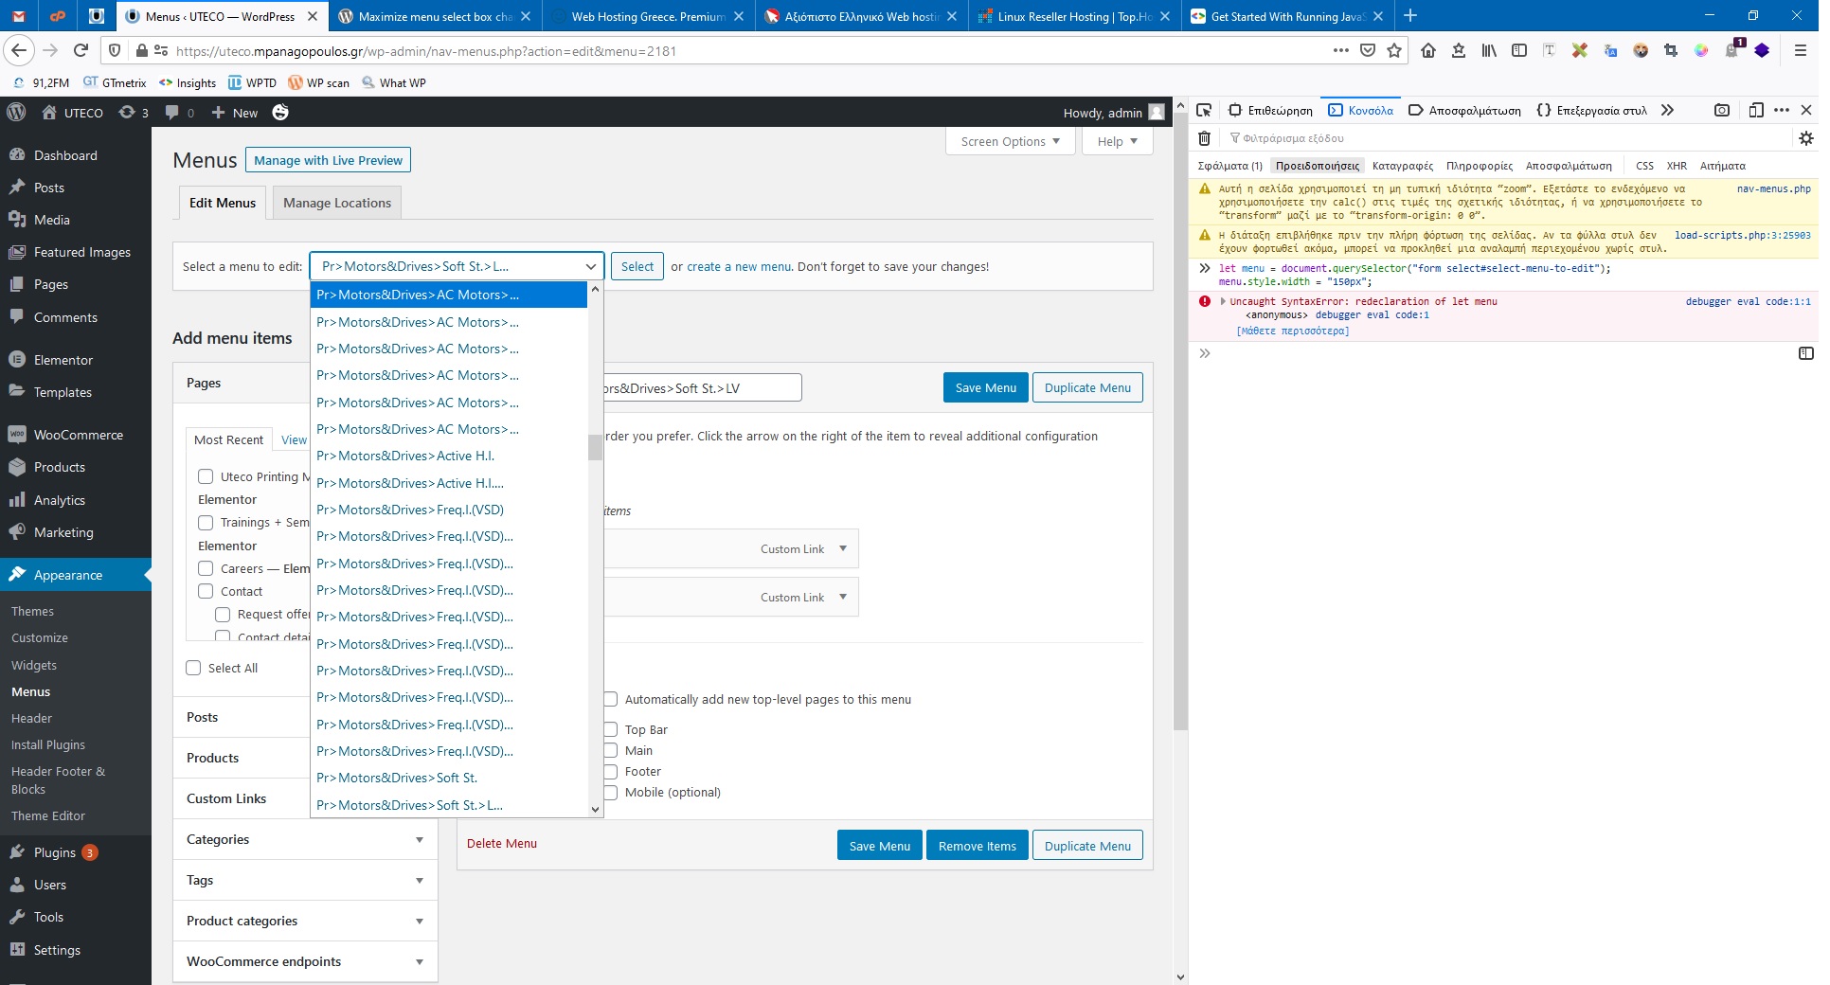Toggle the console split editor icon
Viewport: 1830px width, 985px height.
1805,353
